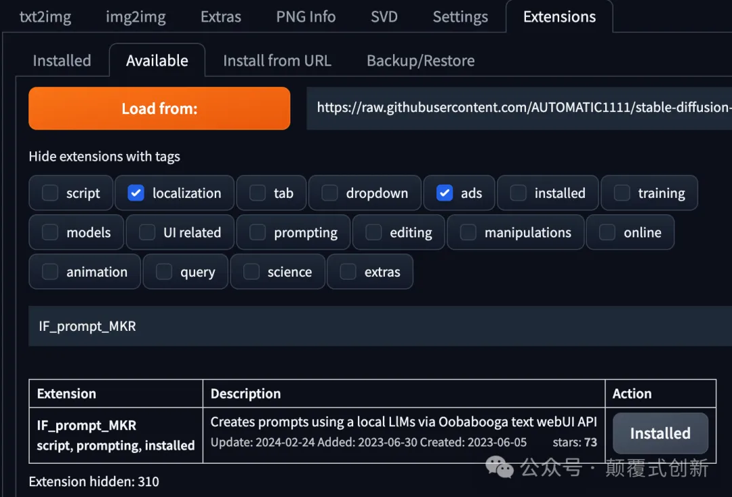Uncheck the localization tag checkbox
Screen dimensions: 732x497
pos(136,193)
